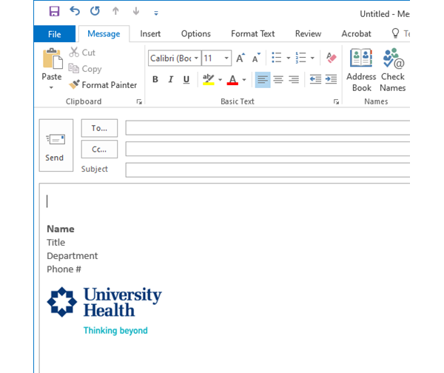Send the email message
The height and width of the screenshot is (373, 444).
pos(55,146)
